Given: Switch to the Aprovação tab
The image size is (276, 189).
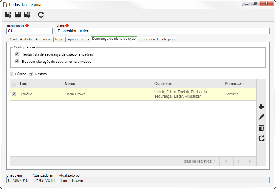Looking at the screenshot, I should [x=43, y=39].
